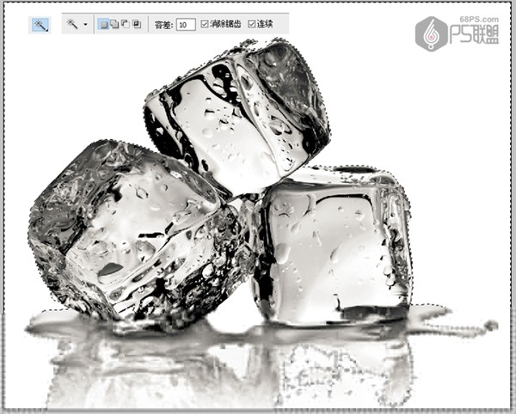Select the highlighted Magic Wand tool

tap(40, 25)
